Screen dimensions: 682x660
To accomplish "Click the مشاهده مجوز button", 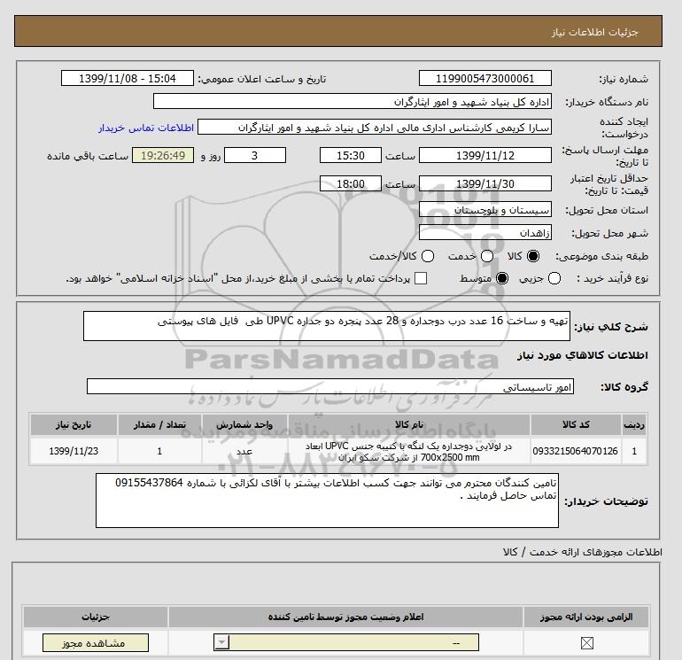I will point(96,642).
